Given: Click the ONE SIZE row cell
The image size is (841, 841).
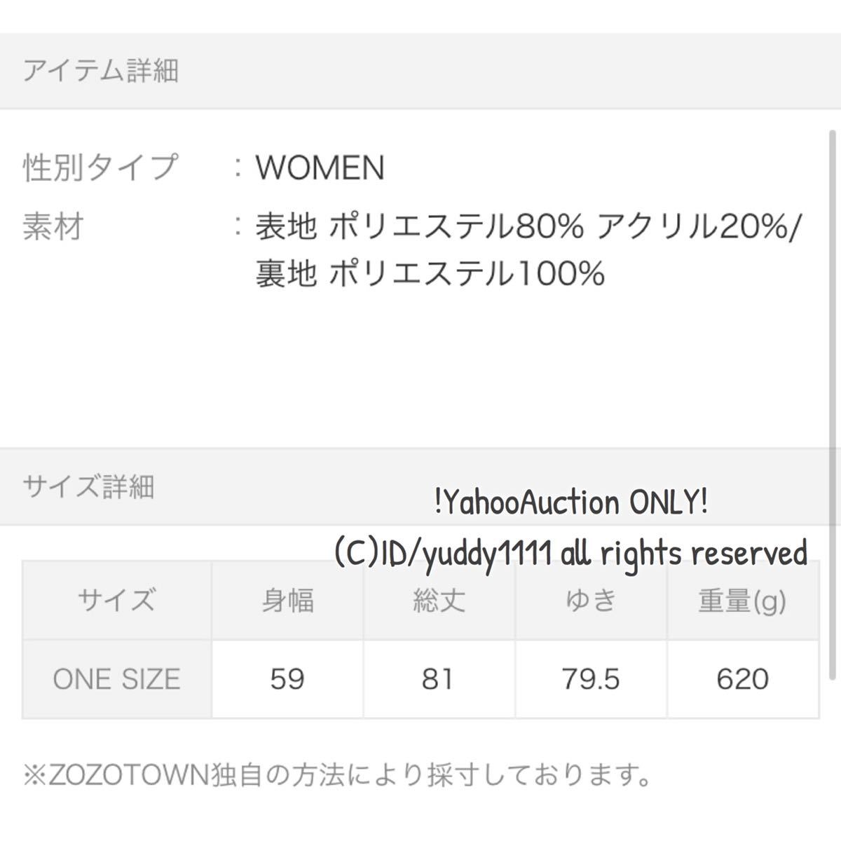Looking at the screenshot, I should (116, 678).
